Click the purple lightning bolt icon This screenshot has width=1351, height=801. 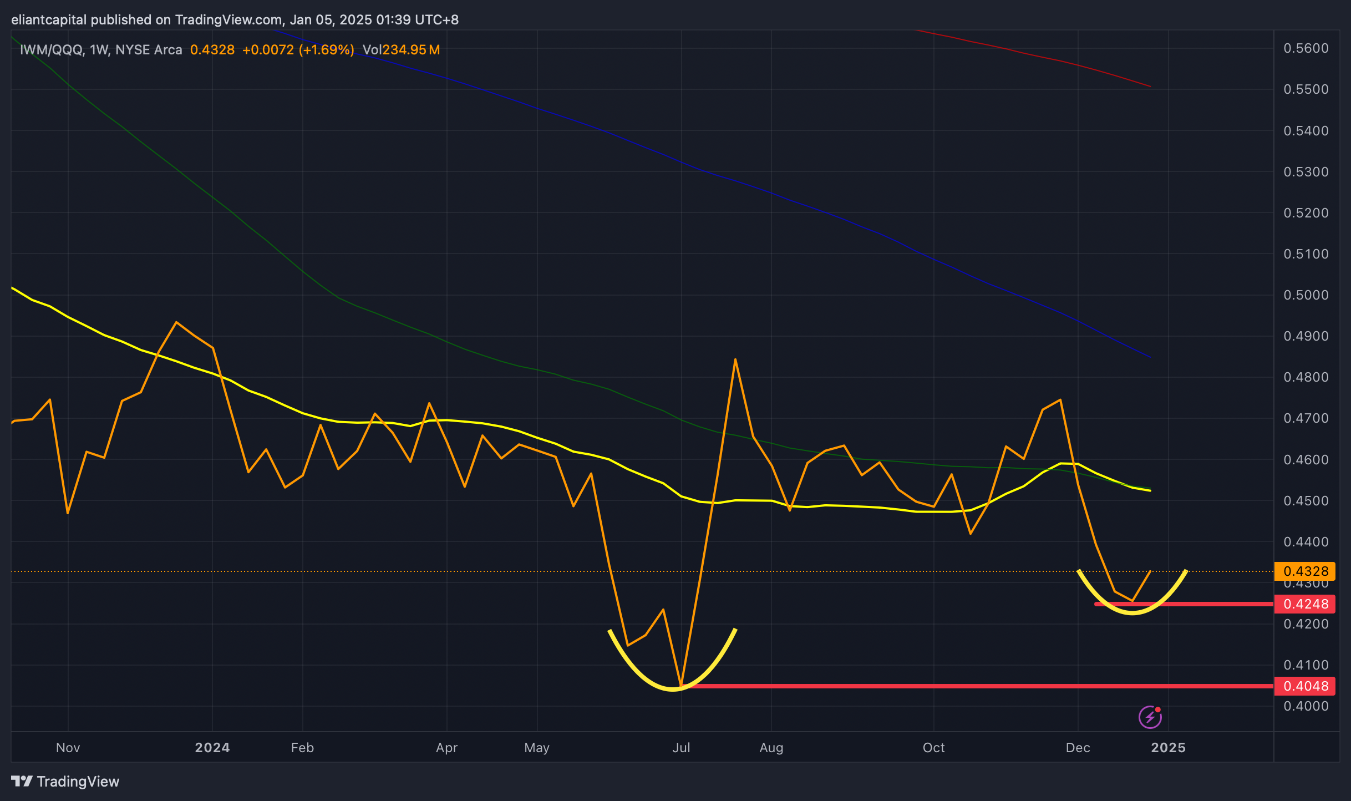point(1150,717)
